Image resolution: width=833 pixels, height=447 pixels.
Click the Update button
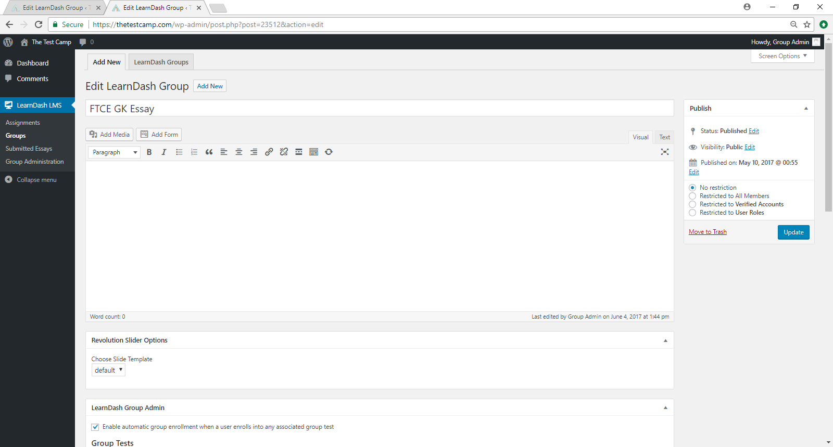coord(793,232)
